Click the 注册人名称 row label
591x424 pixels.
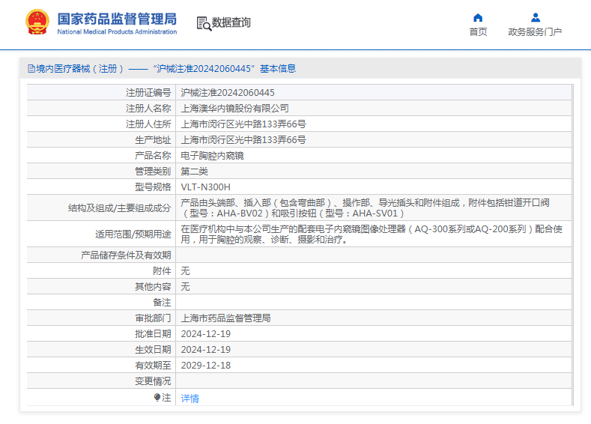click(x=148, y=109)
